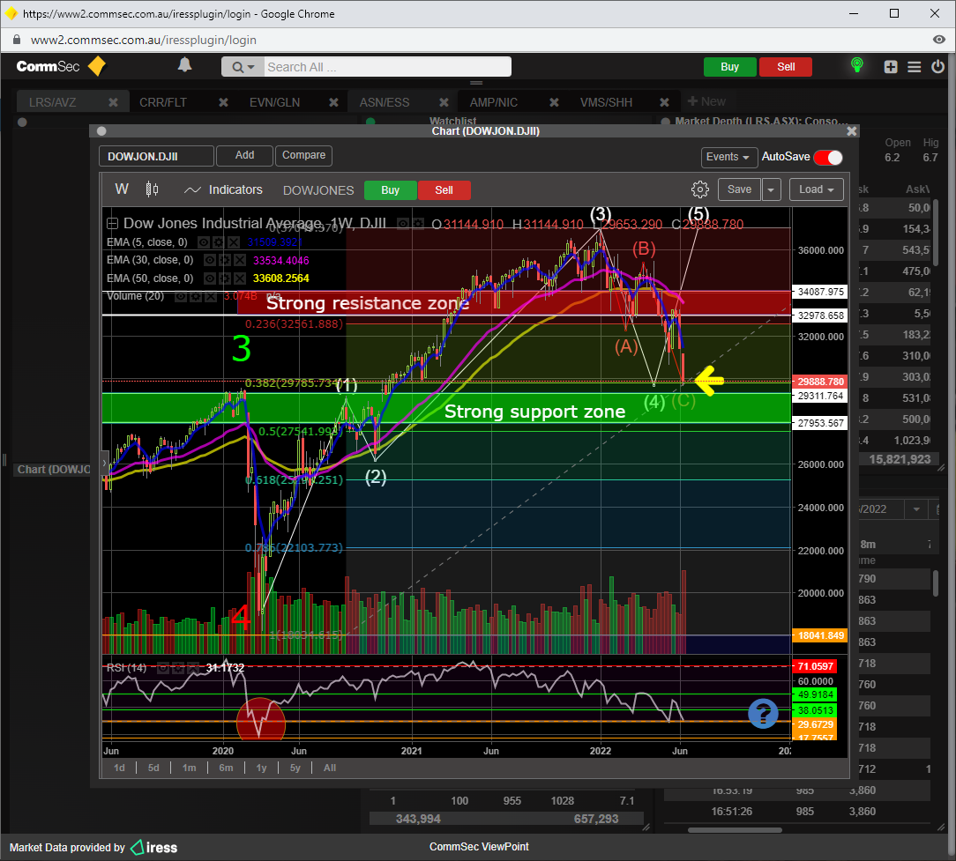
Task: Close the CRR/FLT tab
Action: point(223,102)
